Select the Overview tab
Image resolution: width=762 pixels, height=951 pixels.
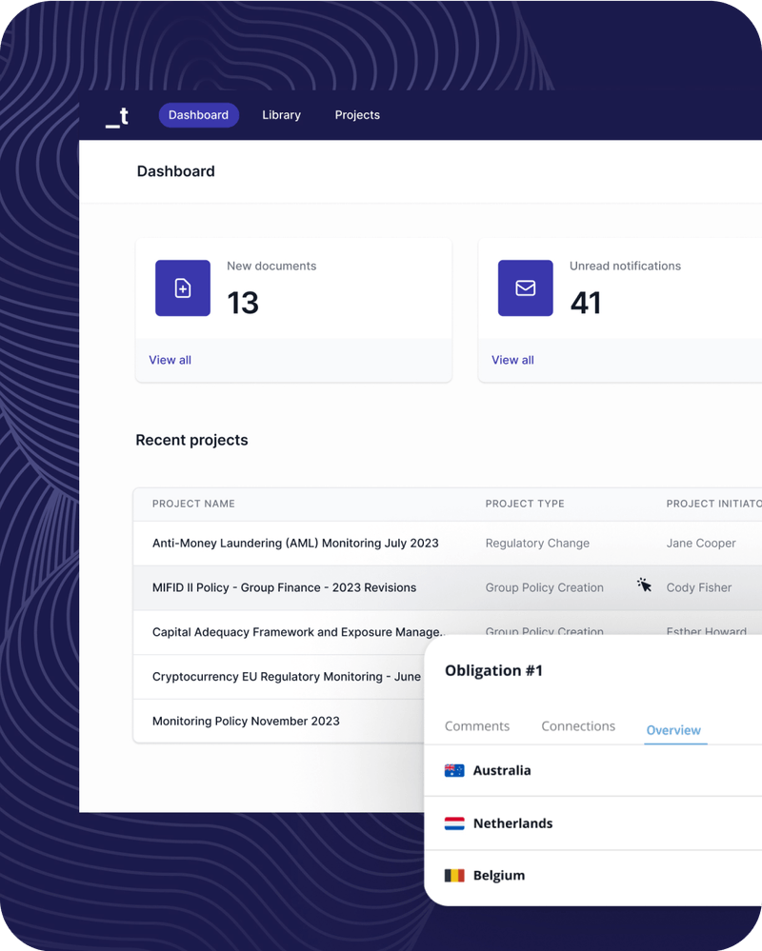click(673, 729)
